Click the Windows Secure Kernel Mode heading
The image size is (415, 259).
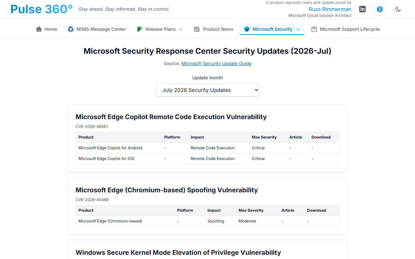[178, 253]
